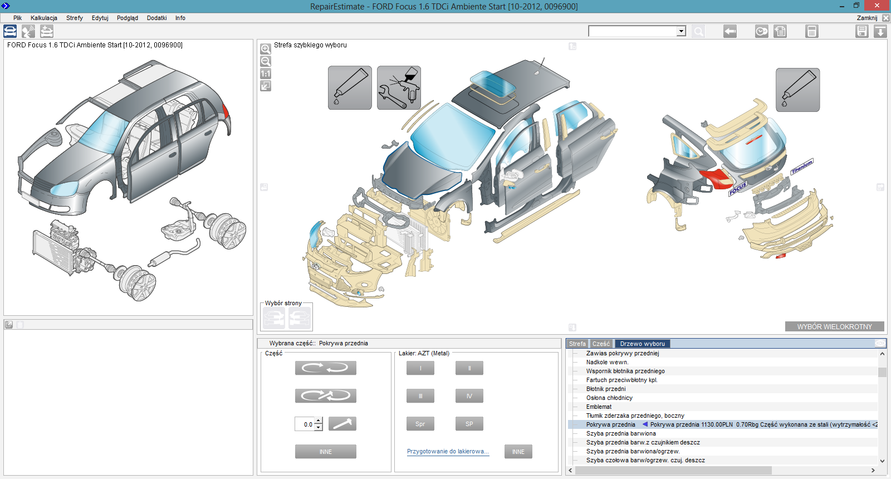
Task: Select paint level IV button
Action: 469,396
